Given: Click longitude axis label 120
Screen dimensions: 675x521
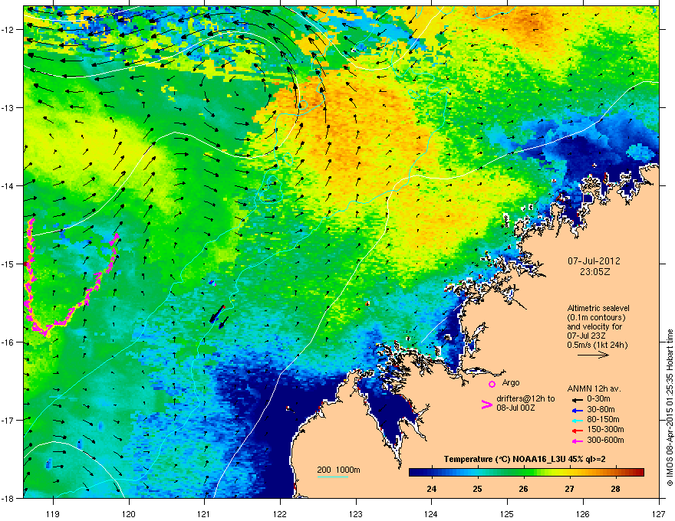Looking at the screenshot, I should [129, 513].
